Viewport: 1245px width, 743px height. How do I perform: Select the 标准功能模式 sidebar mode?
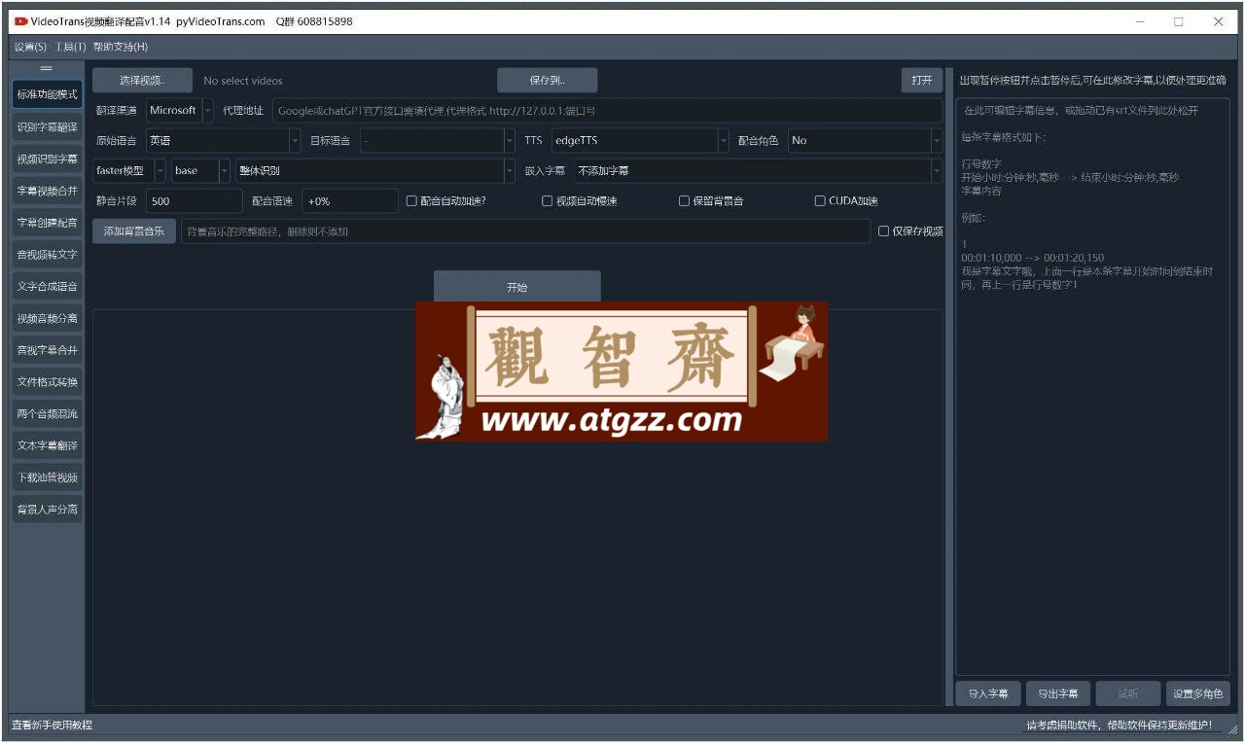pyautogui.click(x=47, y=94)
